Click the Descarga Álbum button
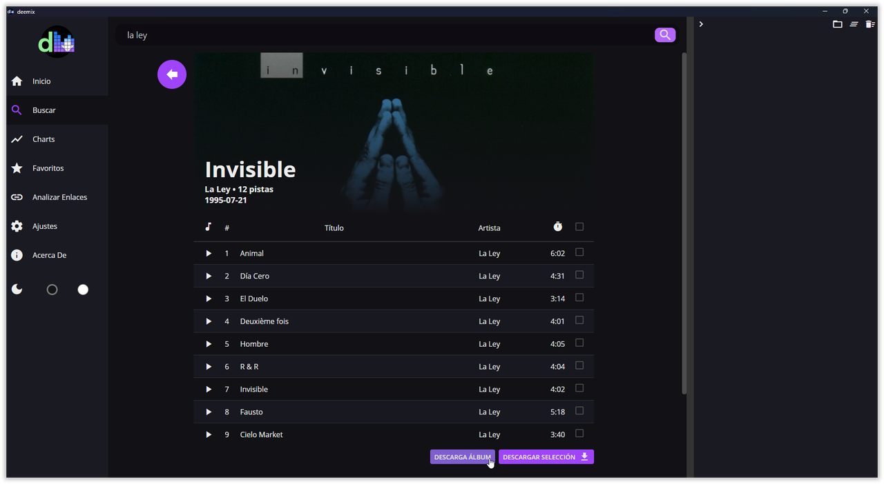Image resolution: width=884 pixels, height=484 pixels. (x=462, y=457)
